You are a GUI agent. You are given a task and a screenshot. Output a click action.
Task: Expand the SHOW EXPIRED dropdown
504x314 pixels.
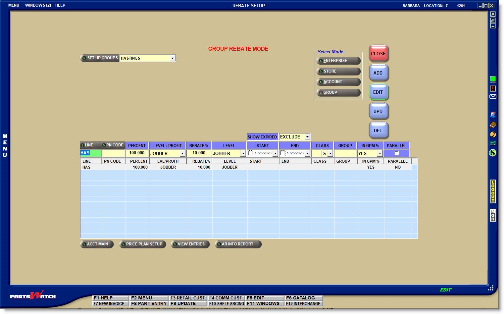(307, 137)
